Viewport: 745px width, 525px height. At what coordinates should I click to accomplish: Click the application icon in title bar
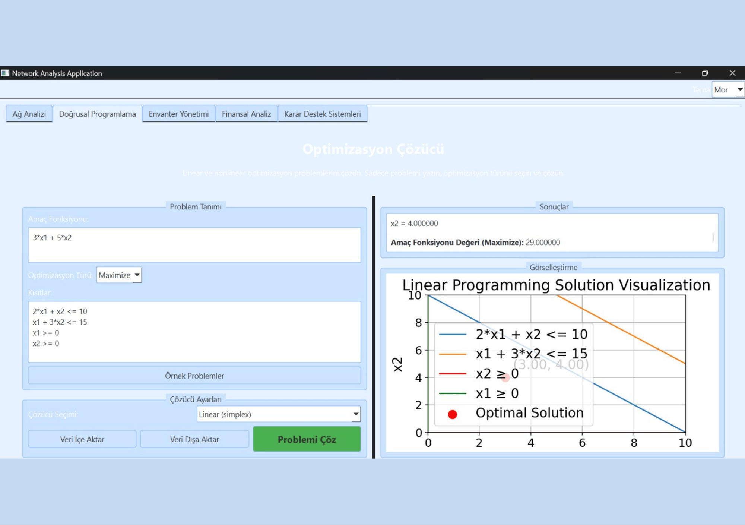point(5,73)
